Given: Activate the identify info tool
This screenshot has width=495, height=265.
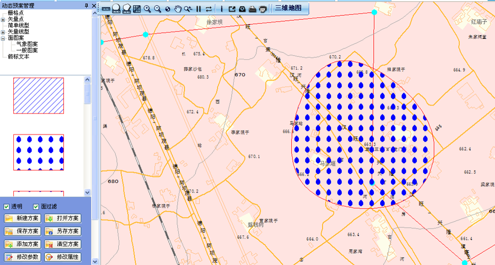Looking at the screenshot, I should click(221, 8).
